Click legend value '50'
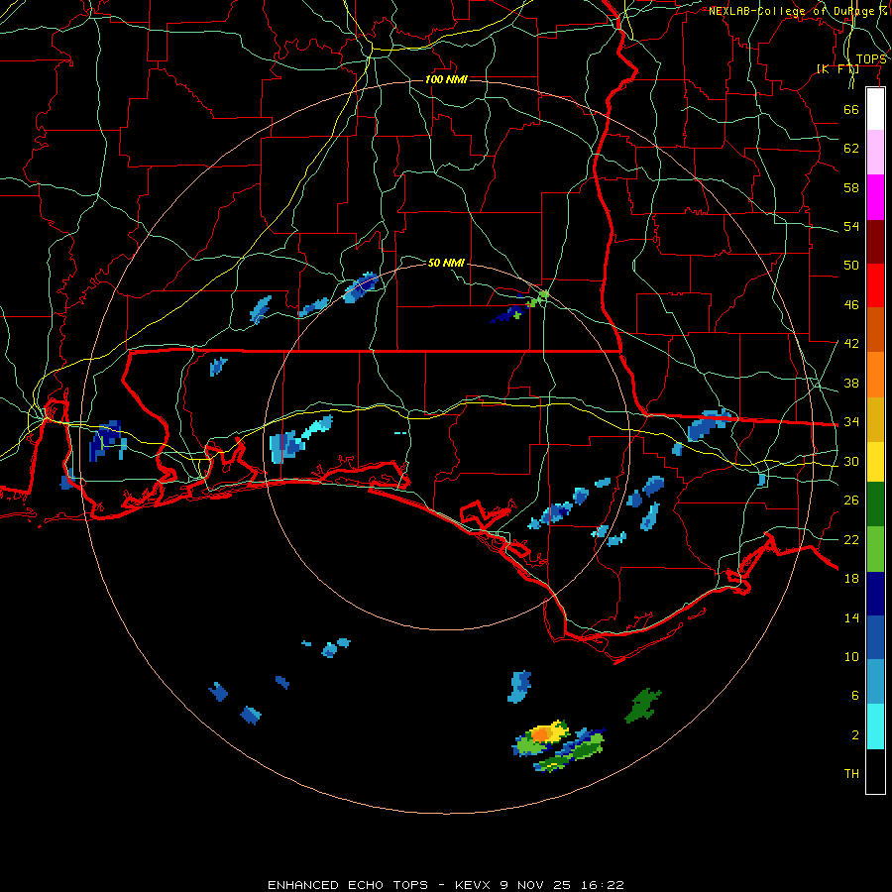 tap(851, 266)
